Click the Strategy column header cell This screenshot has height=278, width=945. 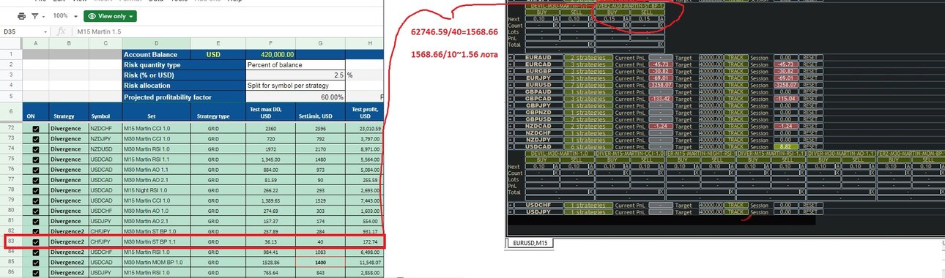[x=69, y=112]
